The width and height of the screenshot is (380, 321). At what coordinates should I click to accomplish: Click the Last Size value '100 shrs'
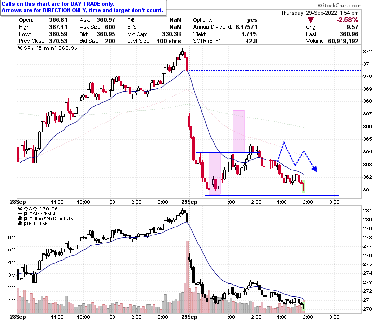(169, 41)
